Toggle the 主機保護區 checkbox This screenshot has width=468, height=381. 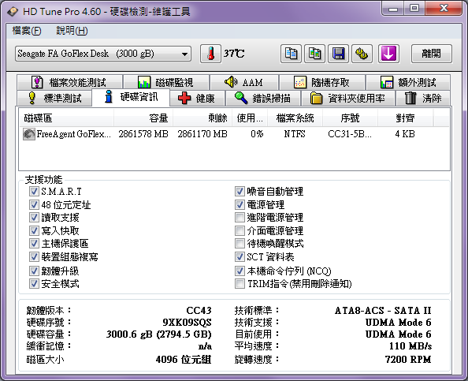[x=34, y=244]
